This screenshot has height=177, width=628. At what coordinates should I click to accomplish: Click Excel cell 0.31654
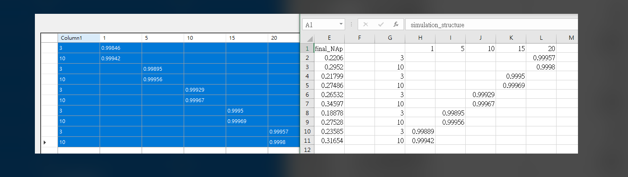(329, 140)
